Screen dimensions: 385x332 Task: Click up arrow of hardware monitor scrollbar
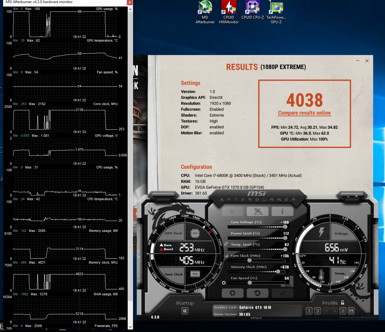pyautogui.click(x=130, y=9)
